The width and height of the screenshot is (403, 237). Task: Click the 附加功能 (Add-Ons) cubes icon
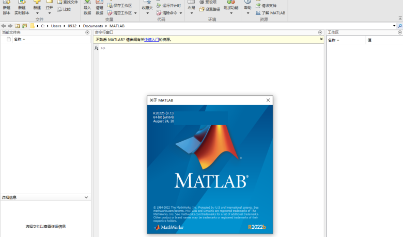coord(231,2)
